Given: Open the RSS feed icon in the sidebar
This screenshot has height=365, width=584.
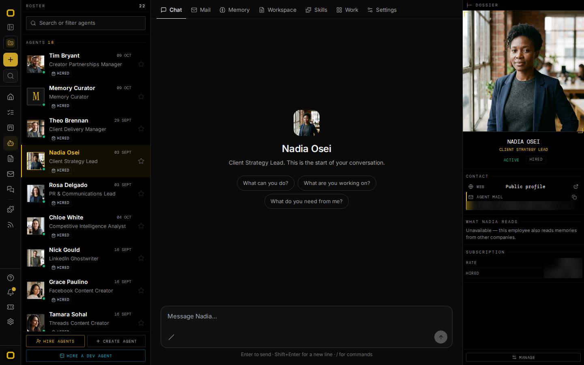Looking at the screenshot, I should [11, 225].
